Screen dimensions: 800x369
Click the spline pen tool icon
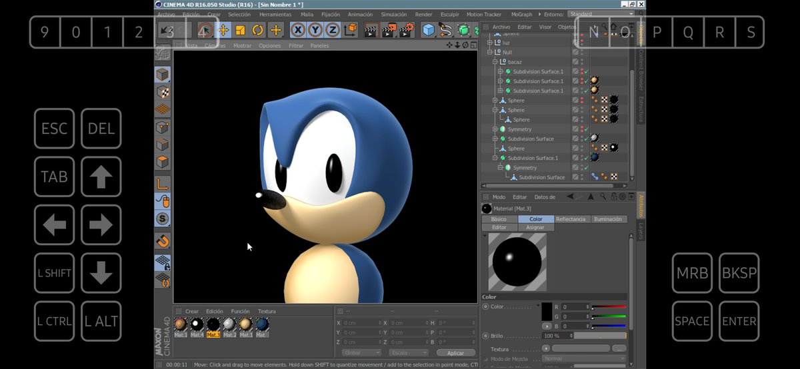(x=445, y=29)
